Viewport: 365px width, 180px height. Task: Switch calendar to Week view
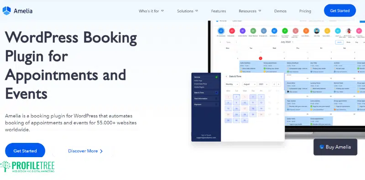click(x=349, y=42)
